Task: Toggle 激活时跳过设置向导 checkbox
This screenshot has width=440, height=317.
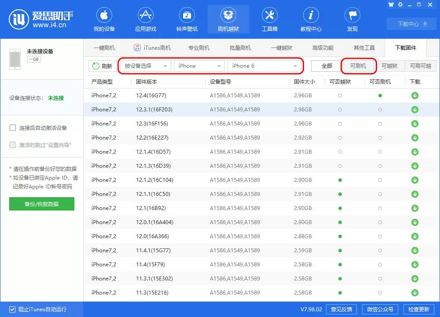Action: (13, 145)
